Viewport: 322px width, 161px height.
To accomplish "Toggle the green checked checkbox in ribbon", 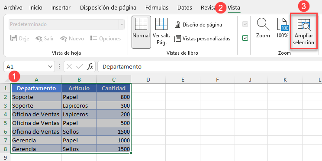I will pyautogui.click(x=245, y=38).
